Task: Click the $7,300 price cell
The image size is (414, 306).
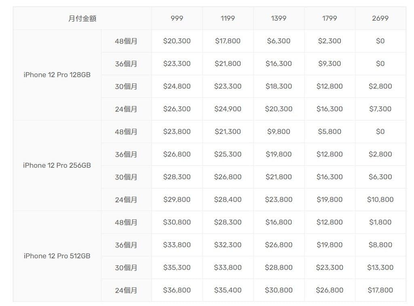Action: click(380, 109)
